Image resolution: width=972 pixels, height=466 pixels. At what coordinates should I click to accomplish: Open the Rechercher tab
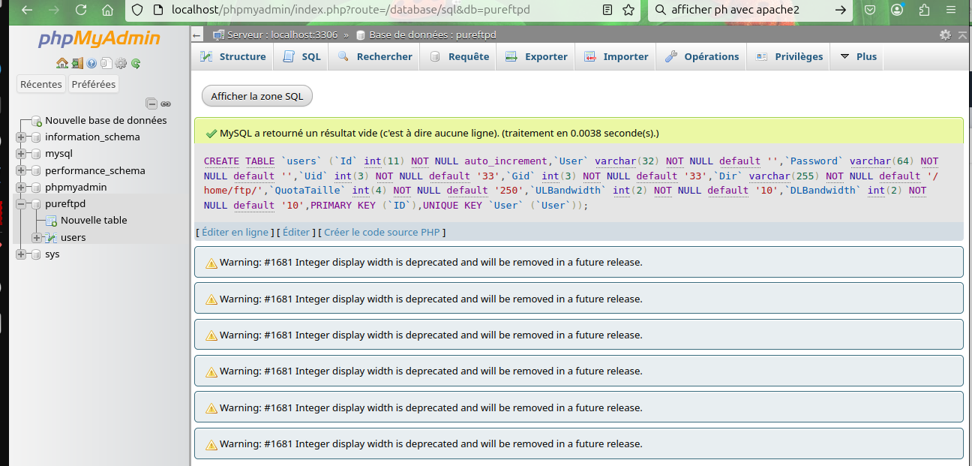coord(375,57)
